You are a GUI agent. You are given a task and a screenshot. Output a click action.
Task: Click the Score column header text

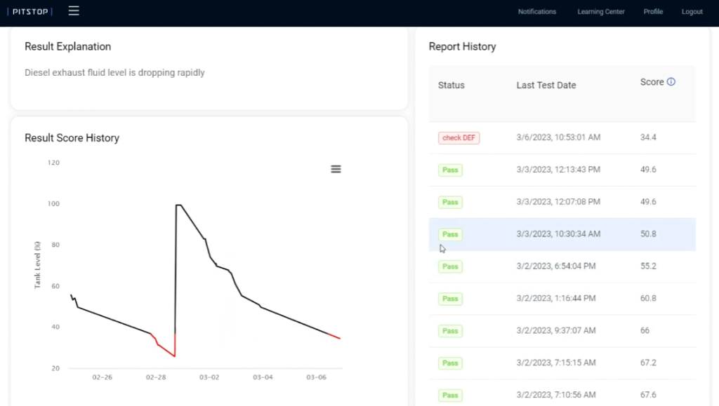pos(652,82)
